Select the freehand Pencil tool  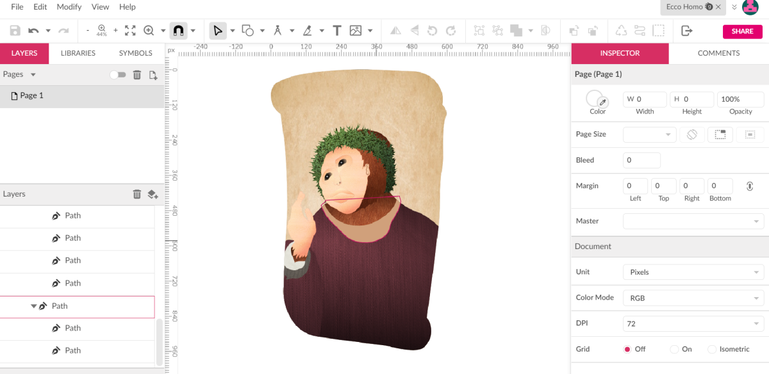click(x=307, y=30)
